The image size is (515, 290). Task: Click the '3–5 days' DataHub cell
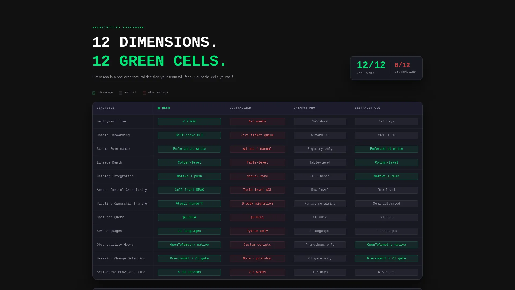320,122
